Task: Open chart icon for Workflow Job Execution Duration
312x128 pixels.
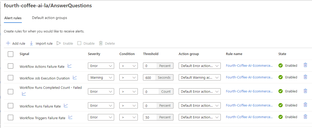Action: pos(75,77)
